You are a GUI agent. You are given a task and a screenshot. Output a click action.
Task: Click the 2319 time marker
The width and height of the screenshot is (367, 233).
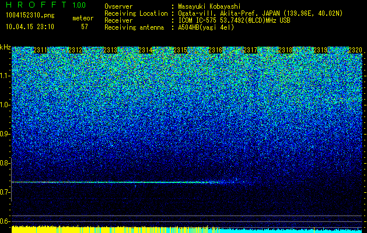coord(320,50)
